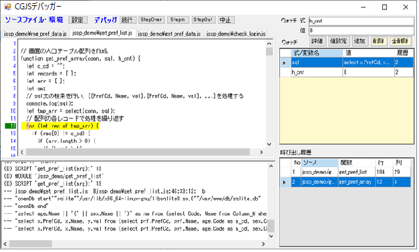The width and height of the screenshot is (419, 252).
Task: Select call history row get_pref_list
Action: [x=345, y=172]
